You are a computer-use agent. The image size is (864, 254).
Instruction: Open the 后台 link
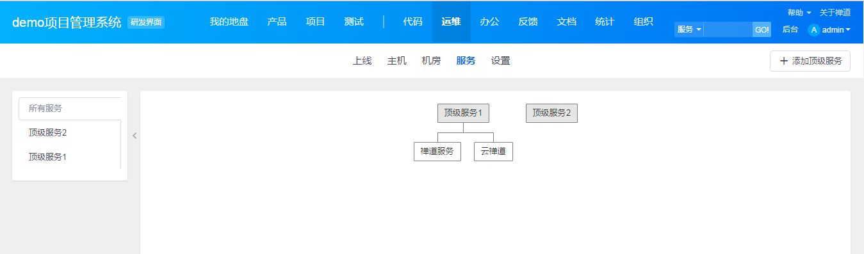point(790,29)
